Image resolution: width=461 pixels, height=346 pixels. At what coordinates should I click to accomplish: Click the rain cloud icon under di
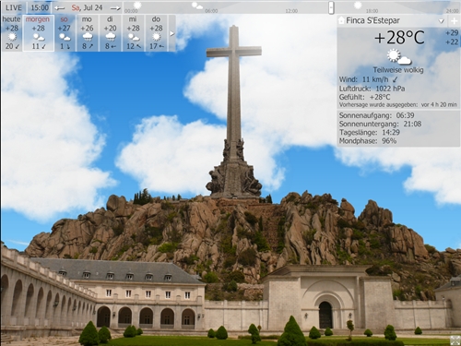pos(111,37)
